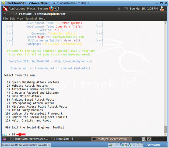The height and width of the screenshot is (148, 169).
Task: Select the active root@bt: /pentest/expl... taskbar window
Action: (x=111, y=139)
